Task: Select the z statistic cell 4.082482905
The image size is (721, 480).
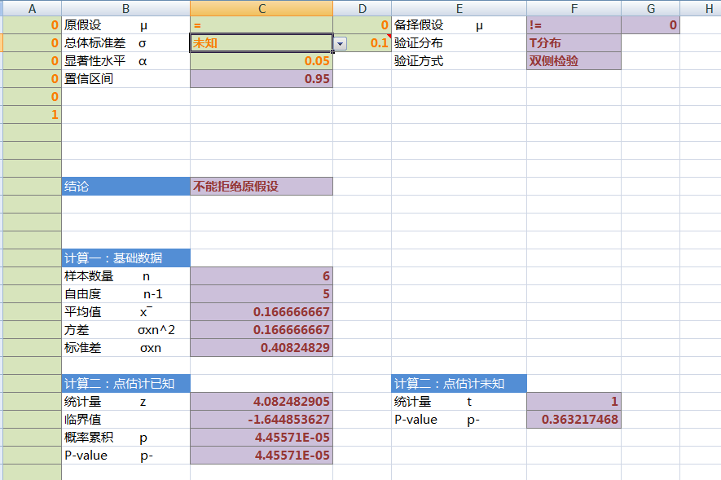Action: (x=261, y=401)
